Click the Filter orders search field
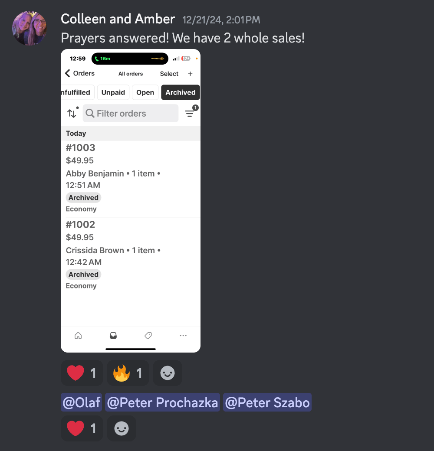This screenshot has height=451, width=434. 131,113
